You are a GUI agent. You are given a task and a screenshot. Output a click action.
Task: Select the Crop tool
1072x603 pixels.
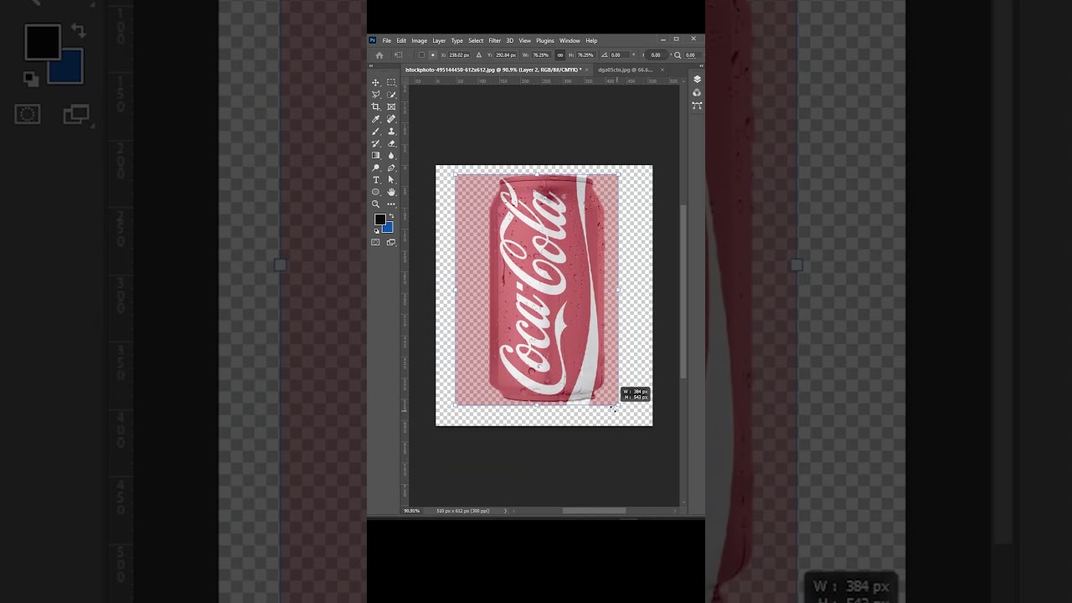(x=376, y=106)
